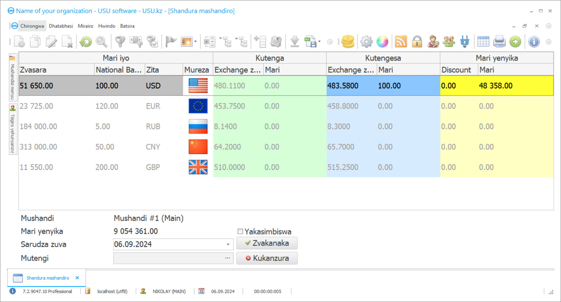Open currency settings via the gold coins icon
The image size is (561, 302).
(347, 41)
